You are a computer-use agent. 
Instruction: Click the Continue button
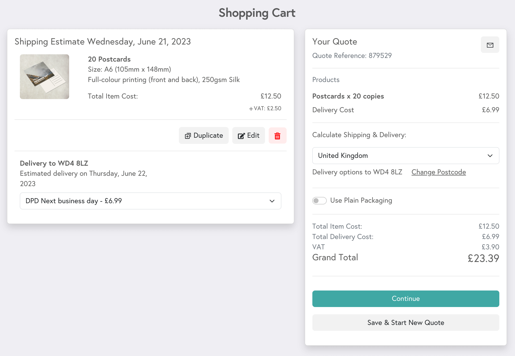pos(405,299)
